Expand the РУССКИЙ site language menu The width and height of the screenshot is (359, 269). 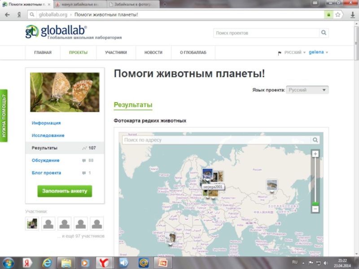(x=294, y=52)
